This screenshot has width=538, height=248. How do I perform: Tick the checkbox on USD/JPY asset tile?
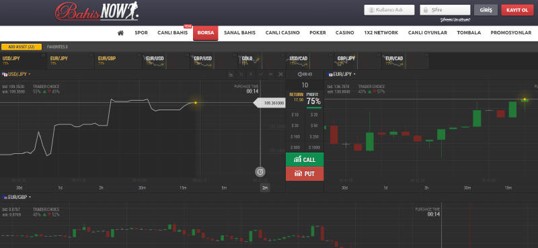[x=43, y=55]
